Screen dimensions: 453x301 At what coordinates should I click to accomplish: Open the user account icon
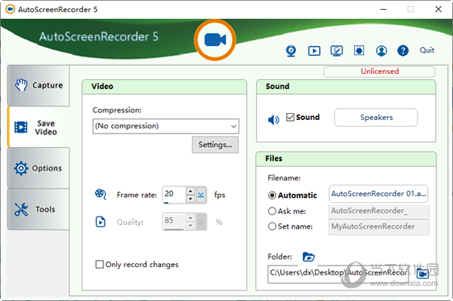[x=381, y=51]
